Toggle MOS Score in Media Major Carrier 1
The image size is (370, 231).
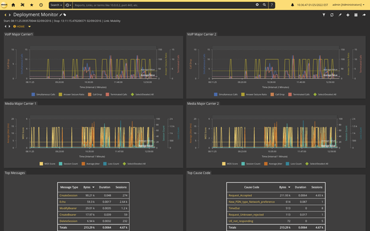pos(47,163)
